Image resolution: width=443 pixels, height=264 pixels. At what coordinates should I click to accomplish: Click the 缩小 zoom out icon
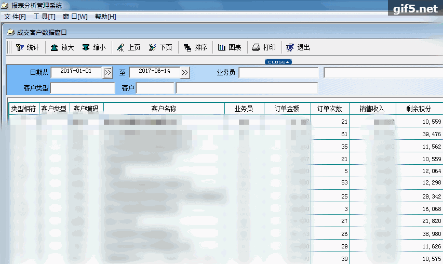coord(93,47)
